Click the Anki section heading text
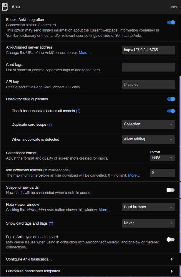The width and height of the screenshot is (181, 277). coord(16,7)
